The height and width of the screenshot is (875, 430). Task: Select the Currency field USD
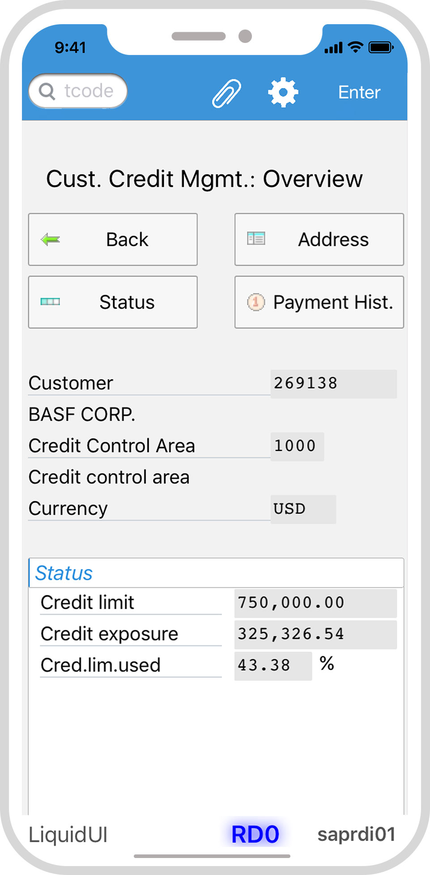(302, 509)
